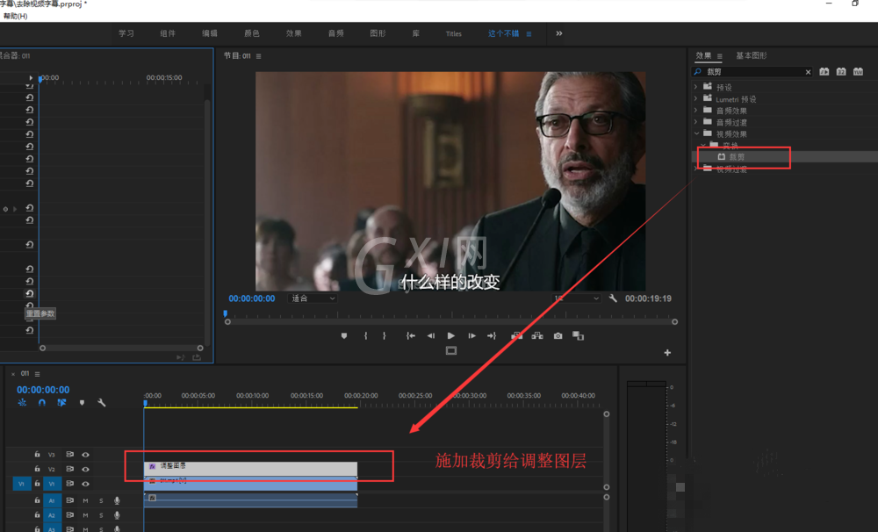
Task: Hide output of track V2
Action: pos(85,470)
